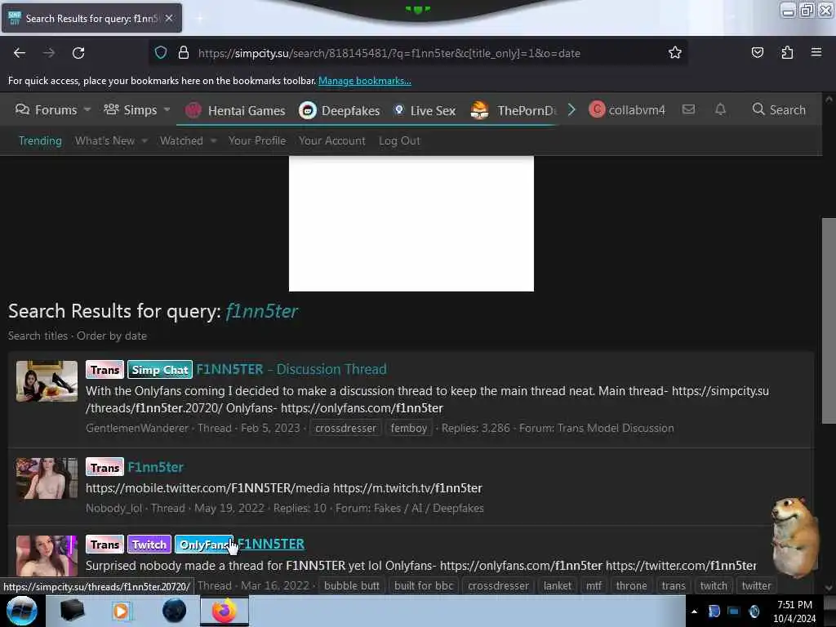Click the Deepfakes nav entry

pos(339,110)
